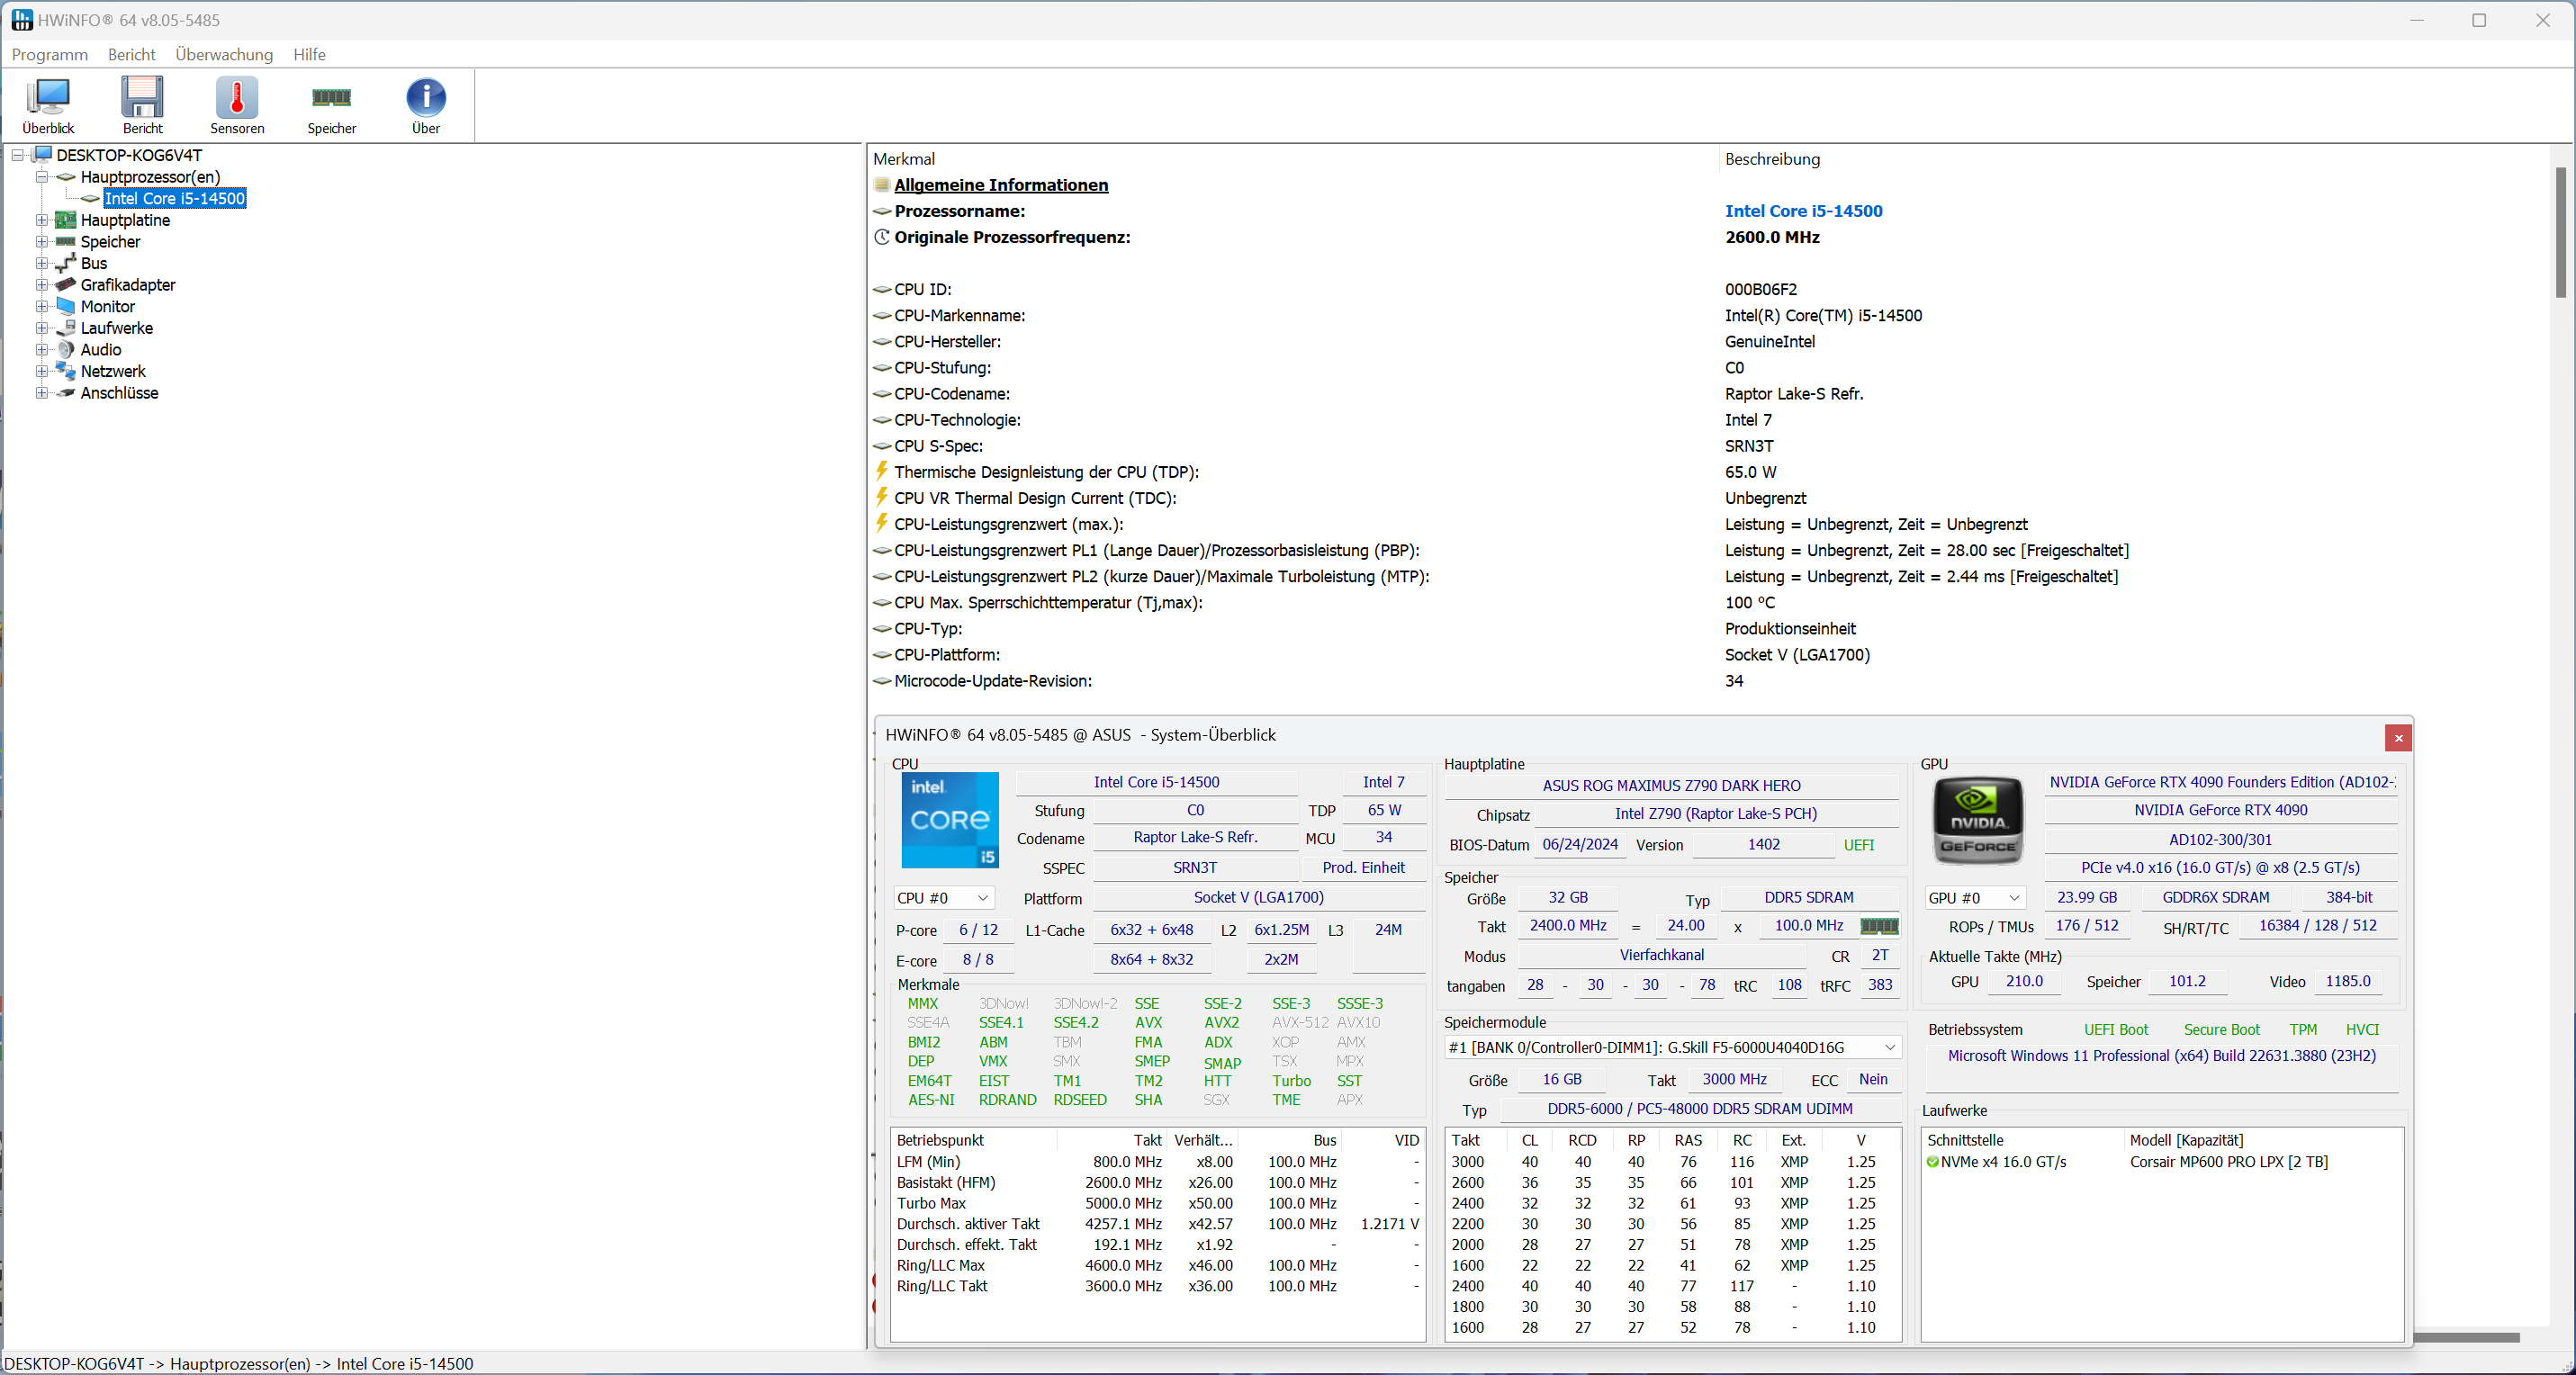Click the clock icon beside Originale Prozessorfrequenz

[x=882, y=237]
